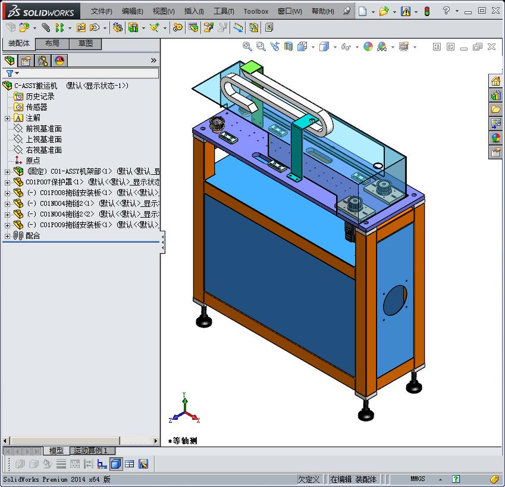
Task: Open the 文件(F) menu
Action: 102,11
